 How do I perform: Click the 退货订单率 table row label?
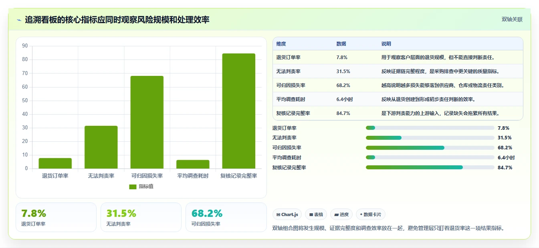[x=288, y=58]
